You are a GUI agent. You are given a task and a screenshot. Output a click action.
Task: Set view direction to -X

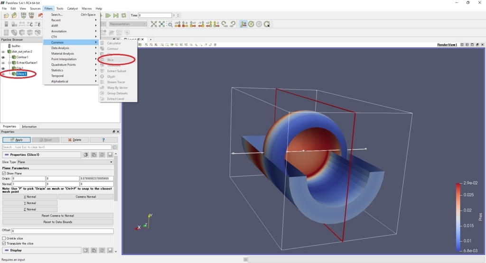point(185,24)
